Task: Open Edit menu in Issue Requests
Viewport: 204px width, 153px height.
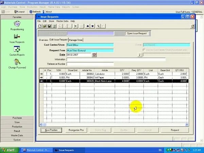Action: tap(45, 21)
